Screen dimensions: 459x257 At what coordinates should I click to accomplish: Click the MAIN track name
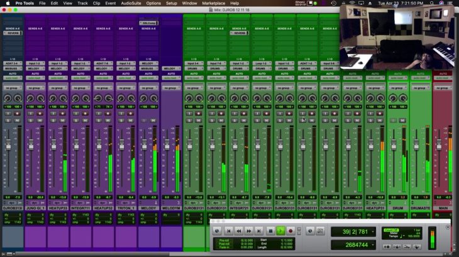tap(443, 208)
